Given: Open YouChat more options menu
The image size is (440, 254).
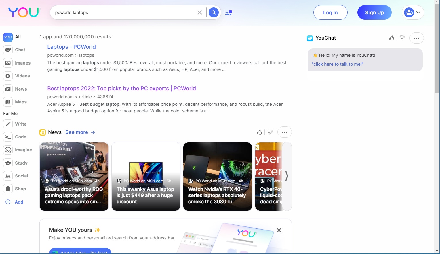Looking at the screenshot, I should [417, 38].
